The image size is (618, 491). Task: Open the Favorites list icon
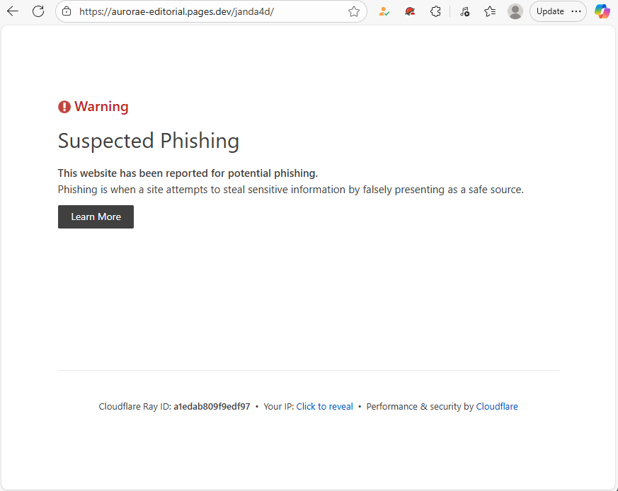coord(490,11)
